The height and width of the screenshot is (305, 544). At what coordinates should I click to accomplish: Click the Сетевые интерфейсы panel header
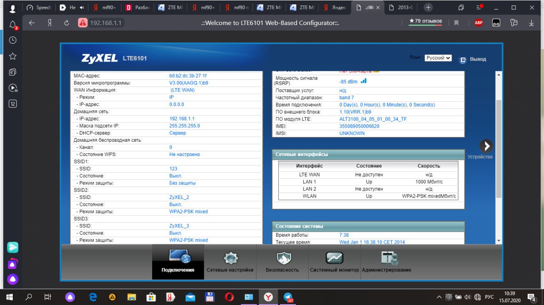coord(368,154)
